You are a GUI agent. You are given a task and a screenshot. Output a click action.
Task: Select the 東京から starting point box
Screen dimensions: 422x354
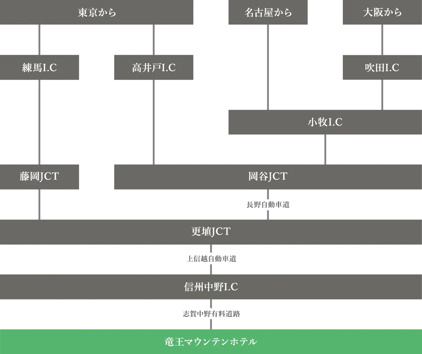pyautogui.click(x=97, y=12)
